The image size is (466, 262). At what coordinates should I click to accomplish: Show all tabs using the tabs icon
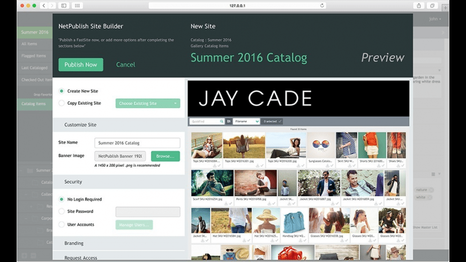[x=432, y=5]
